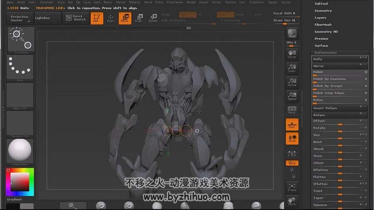
Task: Adjust the Offset deformation slider
Action: (340, 122)
